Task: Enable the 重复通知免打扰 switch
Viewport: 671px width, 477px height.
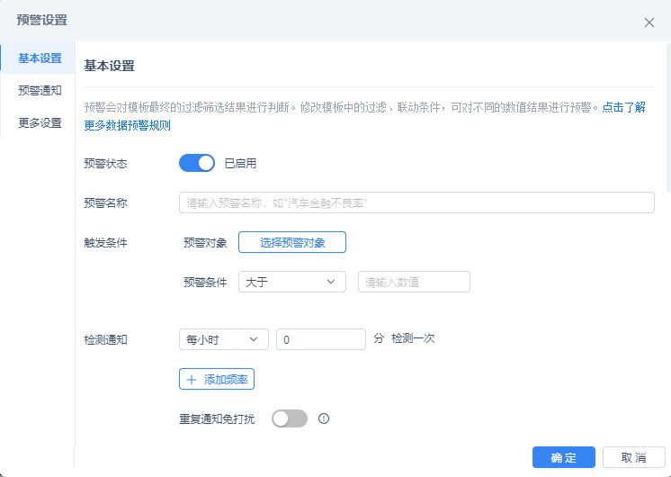Action: click(289, 418)
